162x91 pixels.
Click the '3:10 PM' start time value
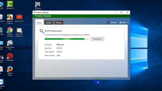59,48
